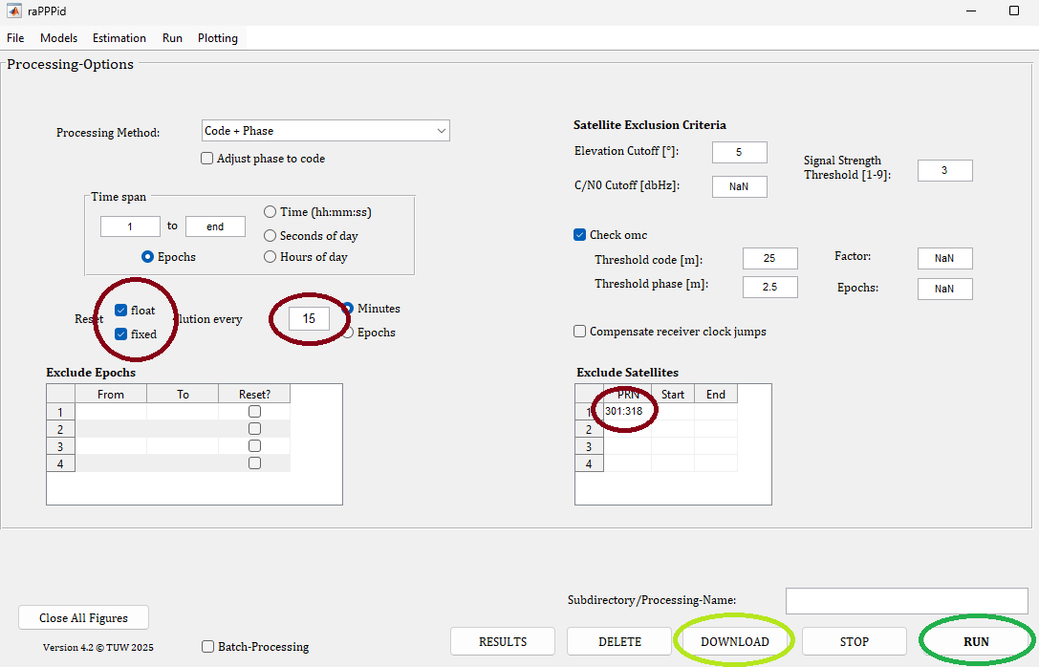Open the Estimation menu

pos(119,38)
